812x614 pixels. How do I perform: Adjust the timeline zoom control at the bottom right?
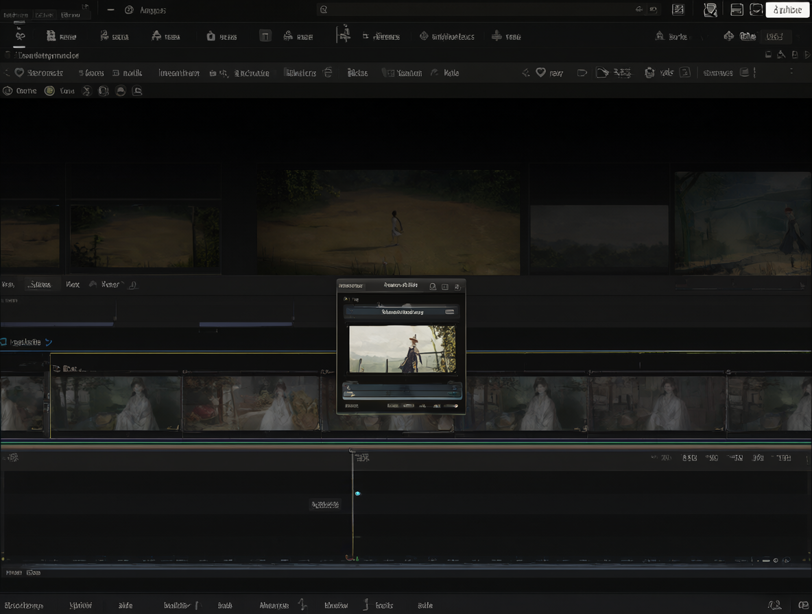point(770,560)
